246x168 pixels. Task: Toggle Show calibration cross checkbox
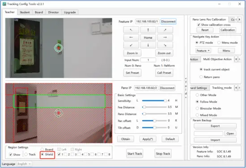(199, 25)
